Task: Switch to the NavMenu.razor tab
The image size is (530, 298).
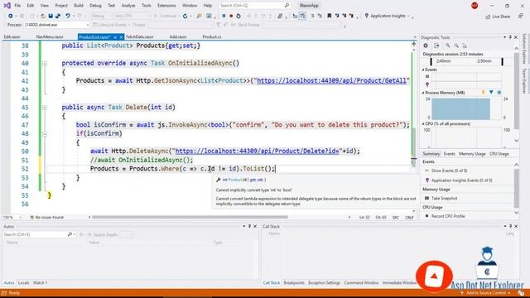Action: pos(50,36)
